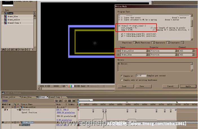The image size is (198, 129).
Task: Toggle title-action safe icon in comp viewer
Action: (49, 86)
